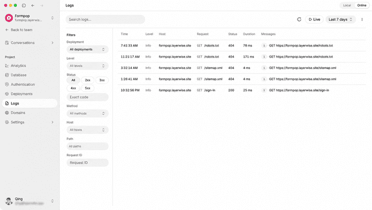Click the Status column header

tap(233, 34)
